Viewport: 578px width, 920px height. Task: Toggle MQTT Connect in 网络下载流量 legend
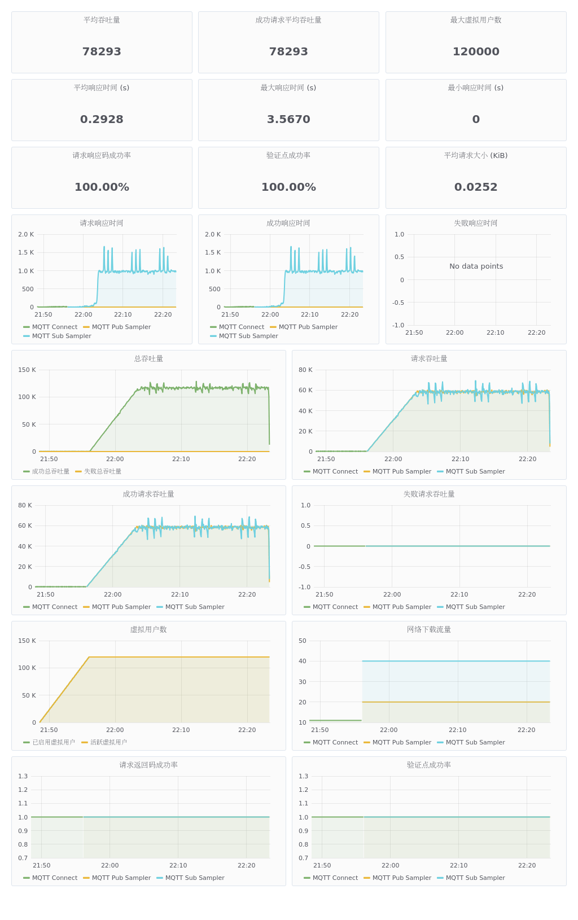click(x=335, y=742)
